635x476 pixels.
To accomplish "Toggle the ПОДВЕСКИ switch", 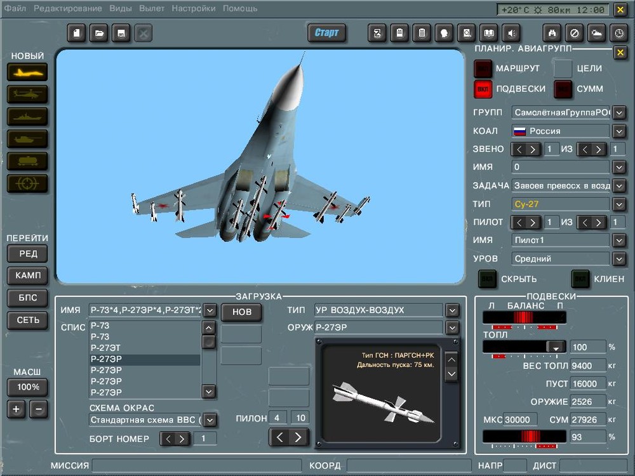I will [x=483, y=89].
